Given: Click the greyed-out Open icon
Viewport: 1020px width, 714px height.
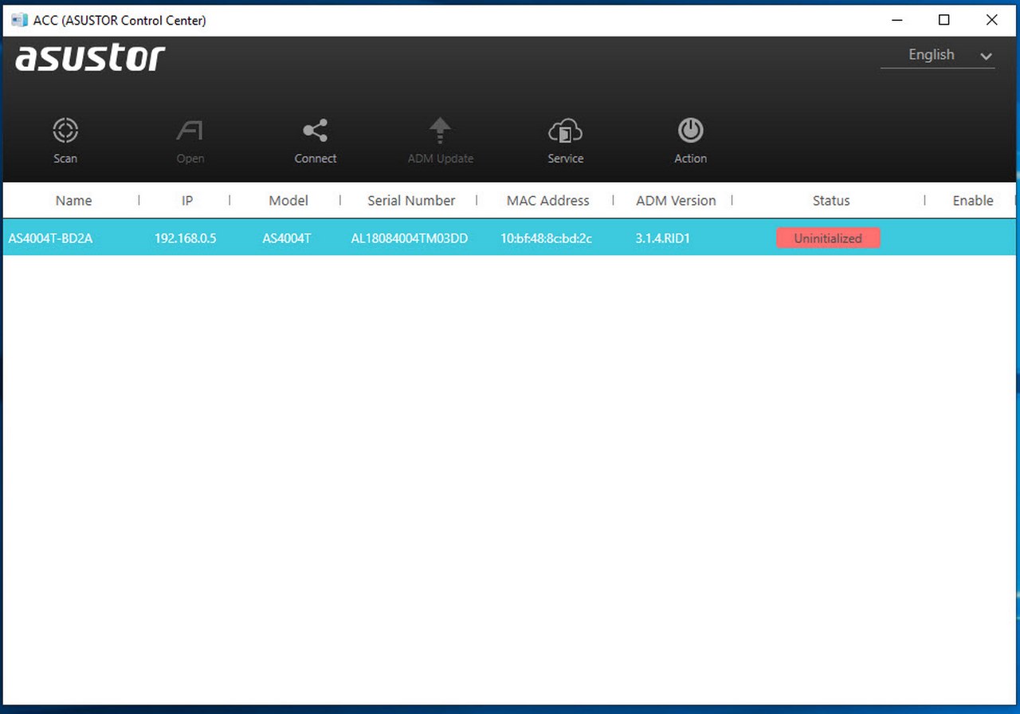Looking at the screenshot, I should click(190, 131).
